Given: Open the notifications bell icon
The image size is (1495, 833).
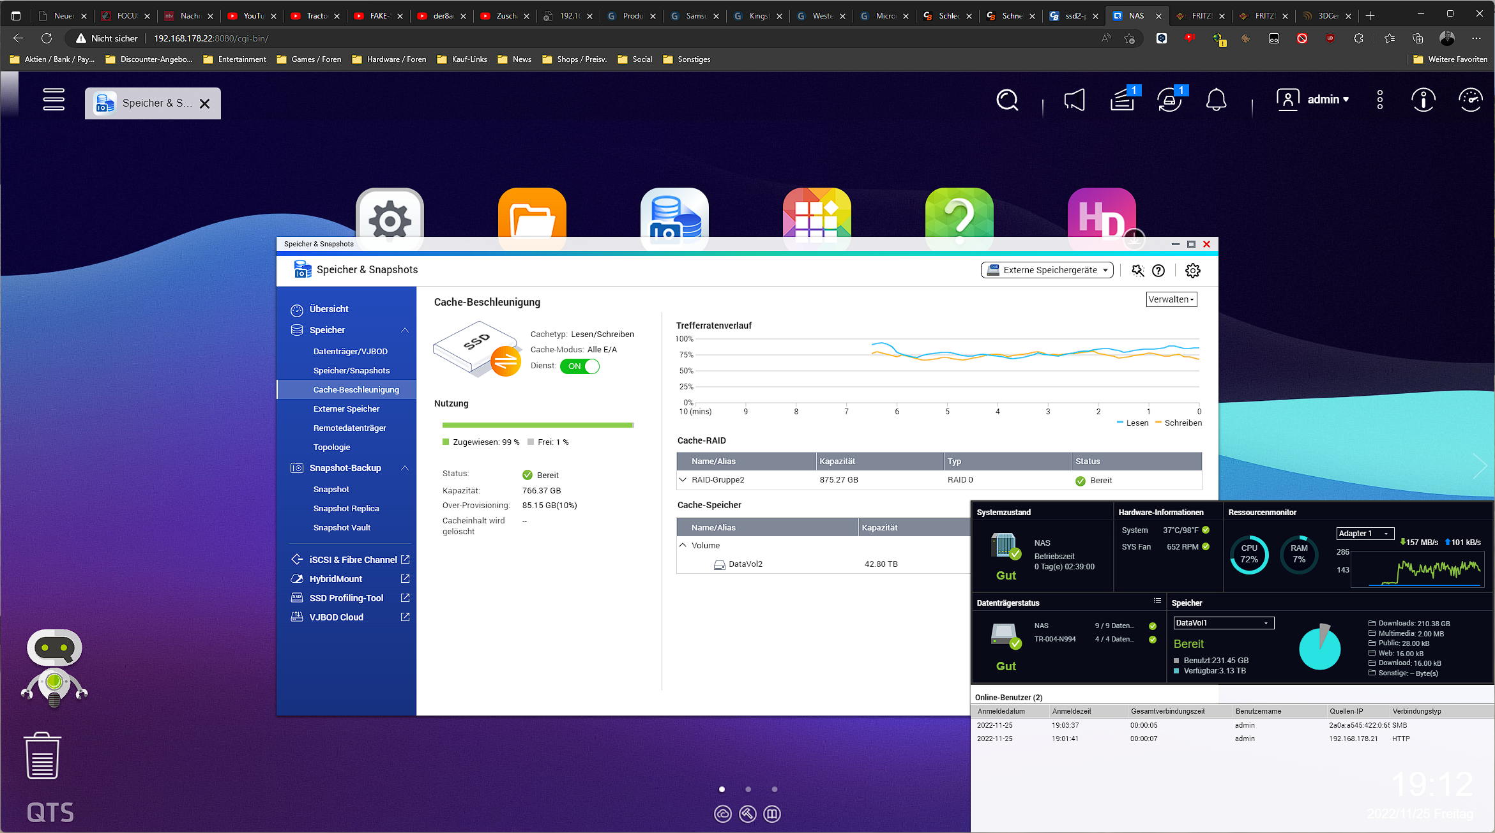Looking at the screenshot, I should pyautogui.click(x=1216, y=100).
